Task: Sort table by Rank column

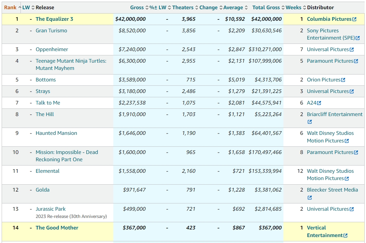Action: 12,8
